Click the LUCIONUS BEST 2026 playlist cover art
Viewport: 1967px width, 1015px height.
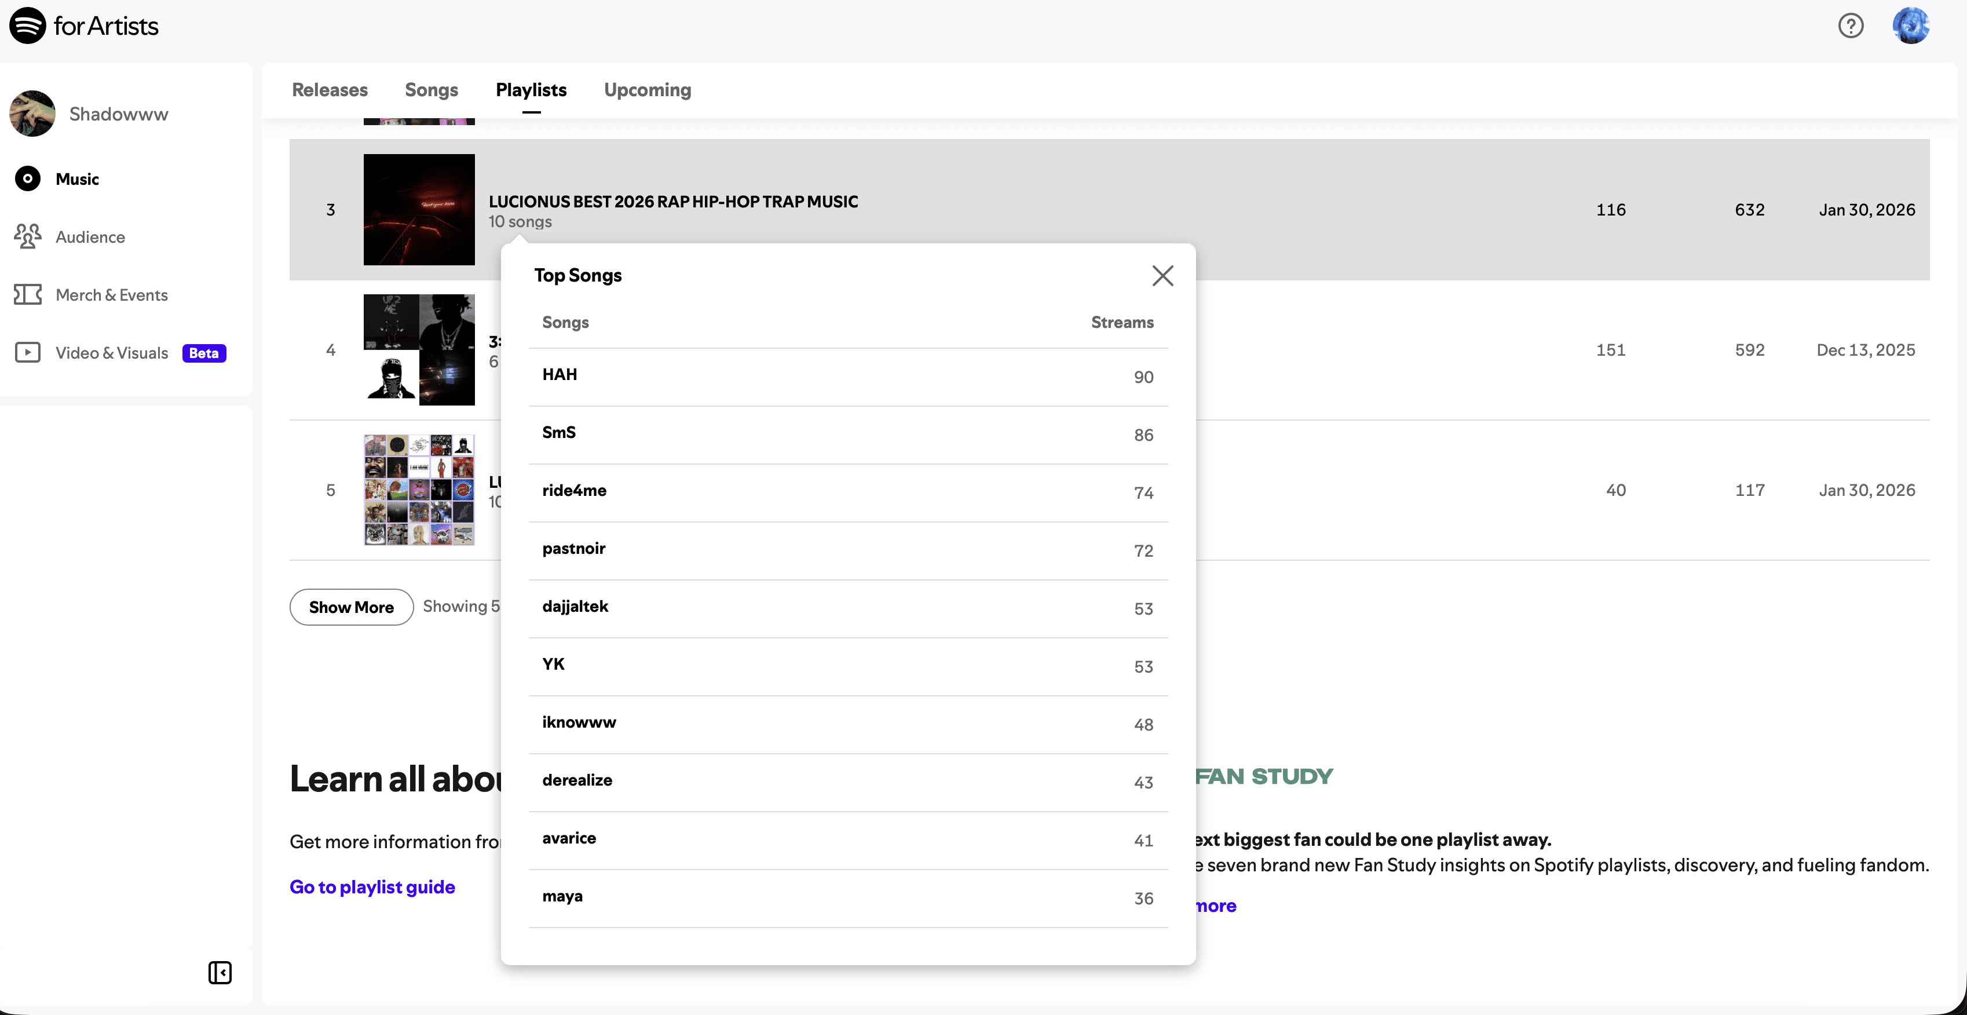coord(418,209)
